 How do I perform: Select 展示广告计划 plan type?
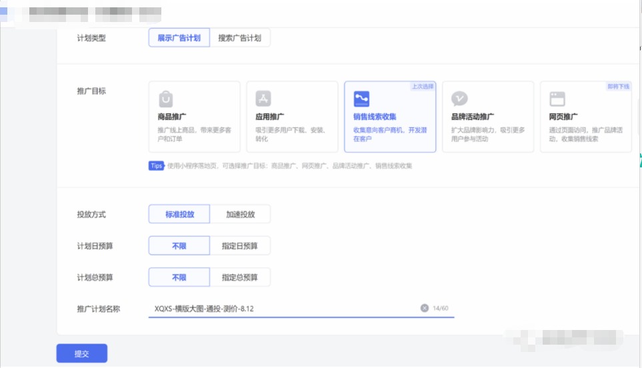[x=179, y=37]
